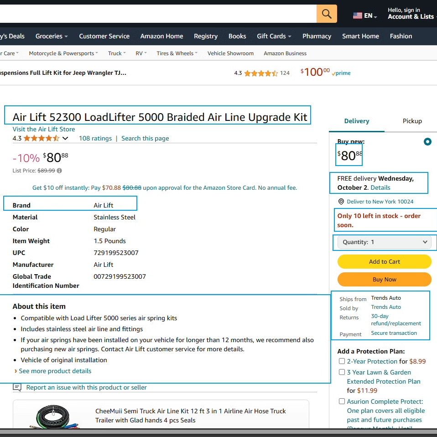Viewport: 437px width, 437px height.
Task: Expand the rating breakdown chevron
Action: point(65,138)
